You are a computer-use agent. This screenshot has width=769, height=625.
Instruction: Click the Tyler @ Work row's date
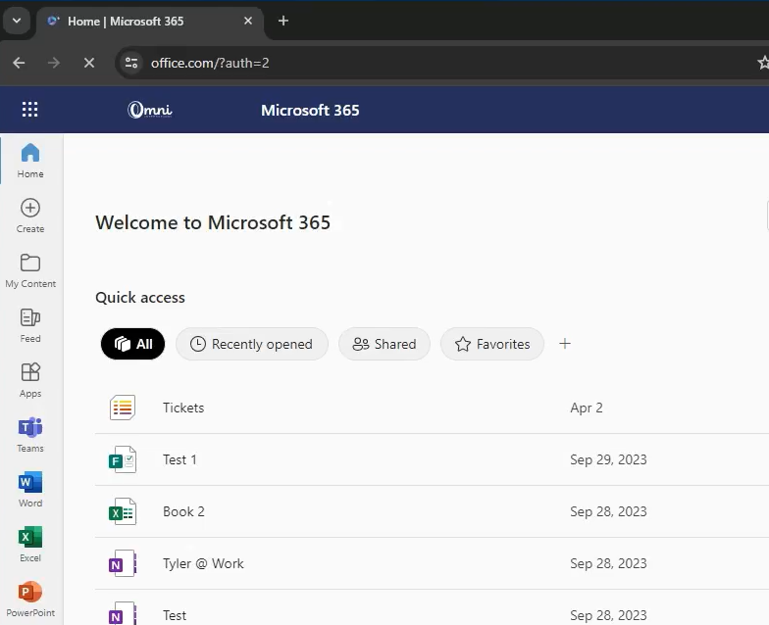tap(608, 563)
